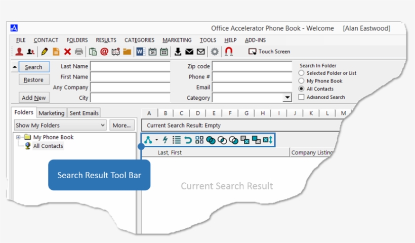Click the overlapping circles subtract icon
This screenshot has height=243, width=415.
pyautogui.click(x=233, y=140)
